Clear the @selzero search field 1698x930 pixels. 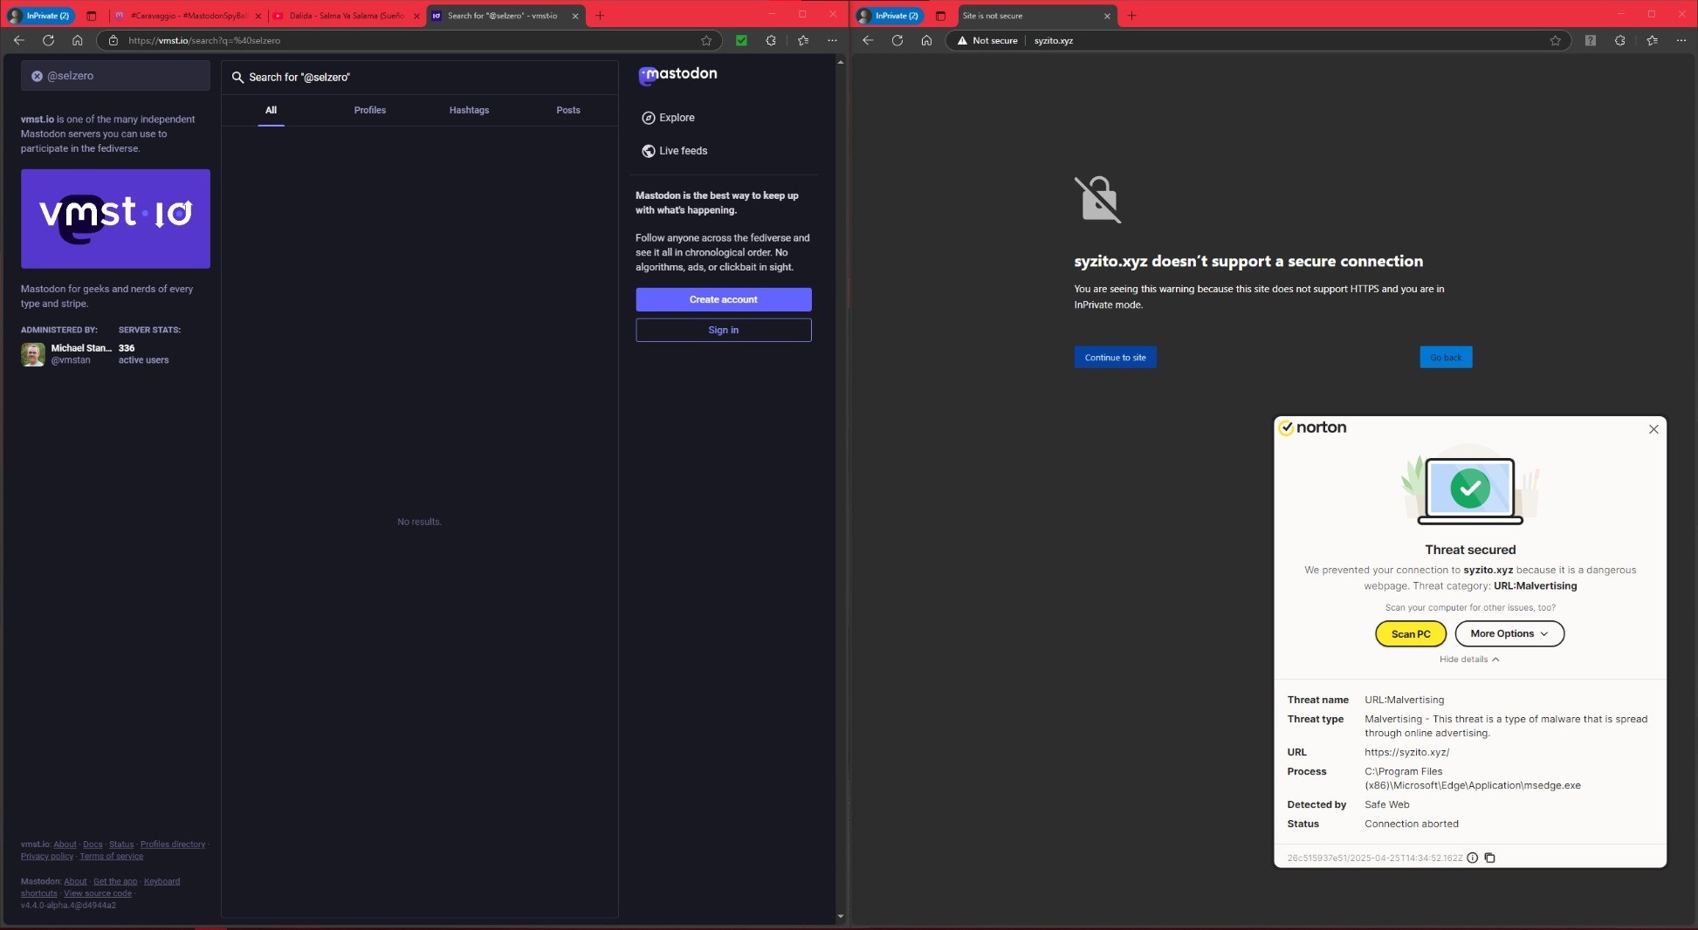38,76
